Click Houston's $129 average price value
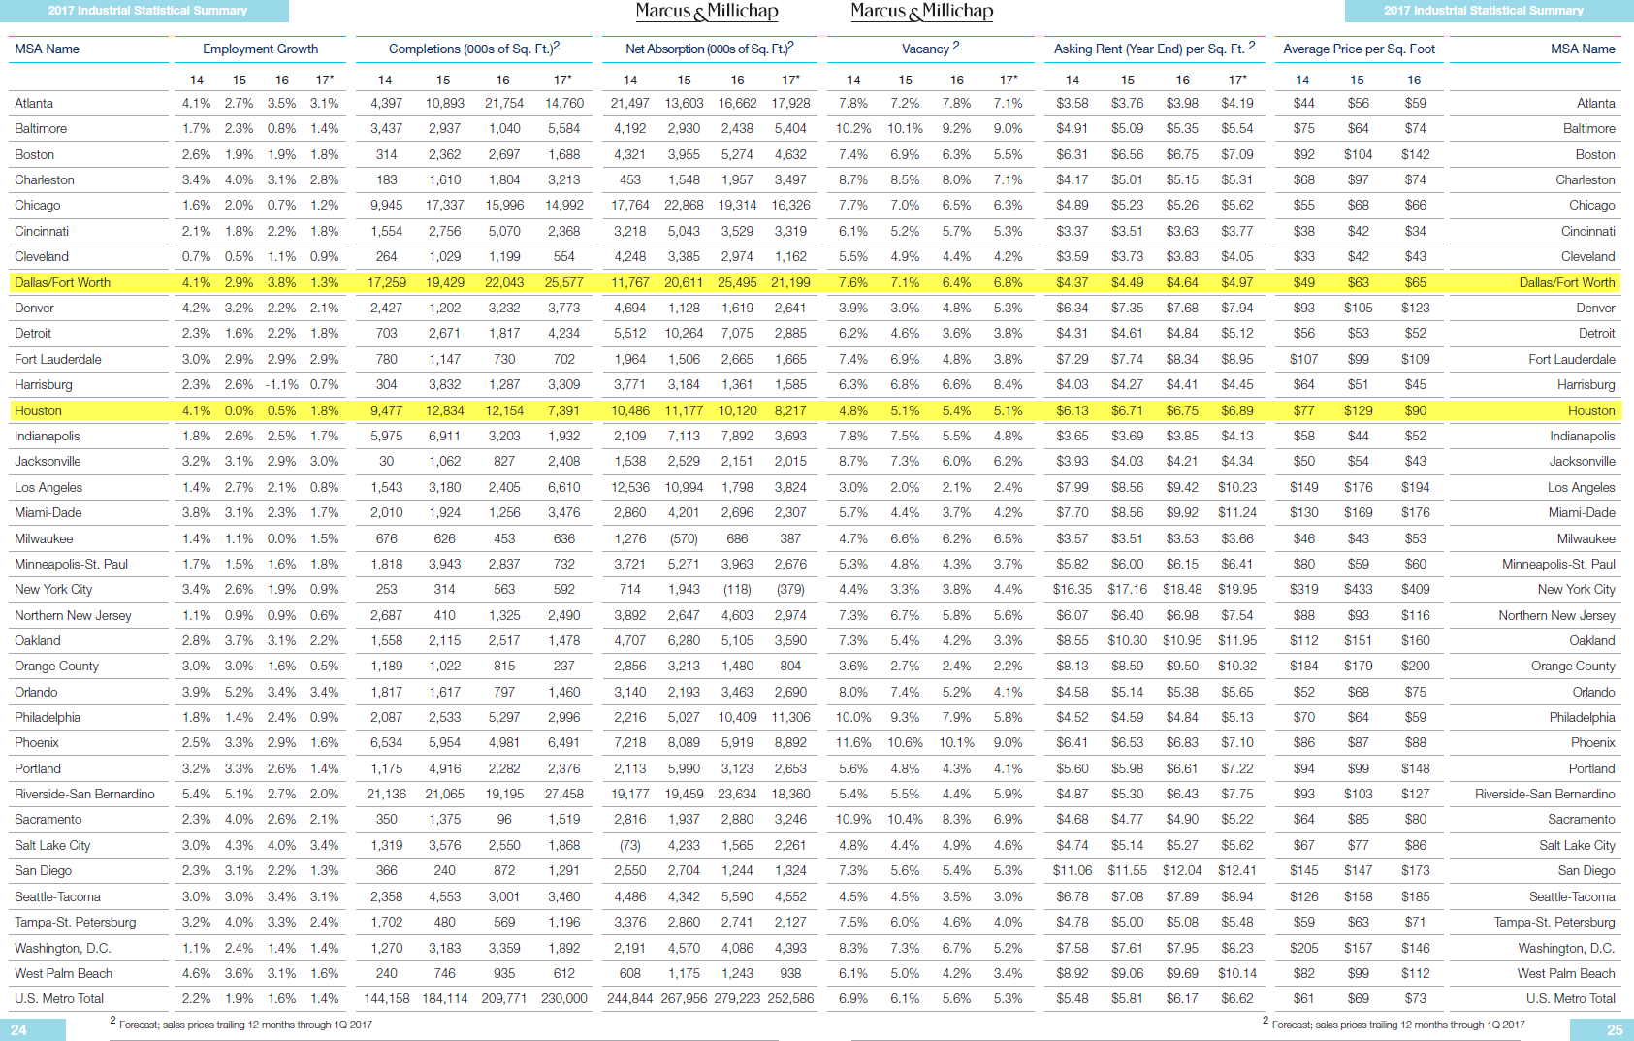Viewport: 1634px width, 1041px height. (x=1358, y=410)
